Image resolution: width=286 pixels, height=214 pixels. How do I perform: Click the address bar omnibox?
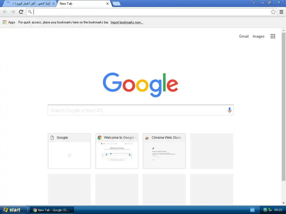click(x=151, y=12)
